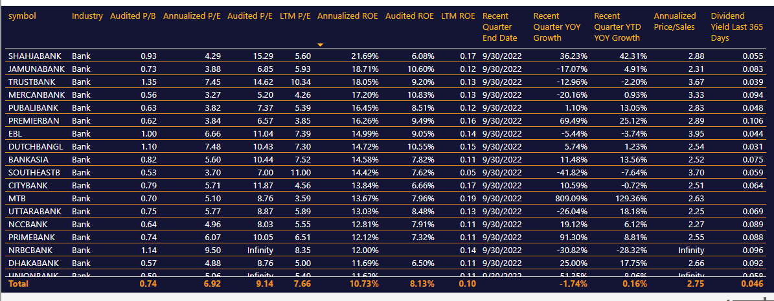Sort by Dividend Yield Last 365 Days
Image resolution: width=774 pixels, height=301 pixels.
[x=733, y=27]
